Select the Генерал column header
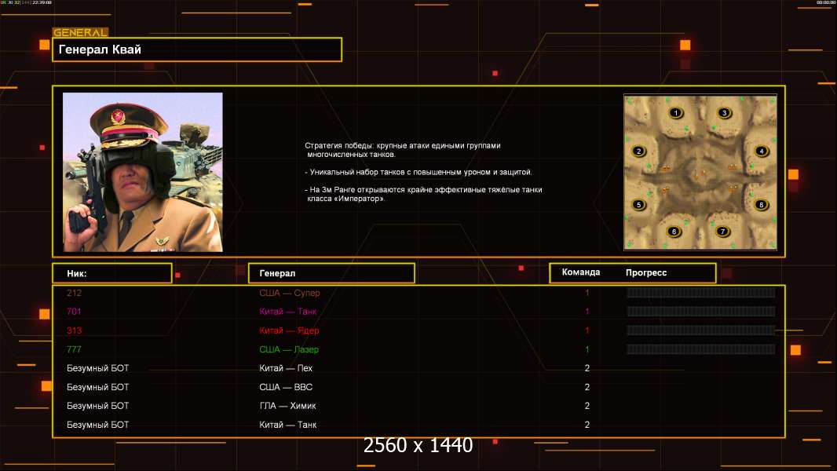The width and height of the screenshot is (837, 471). 331,273
